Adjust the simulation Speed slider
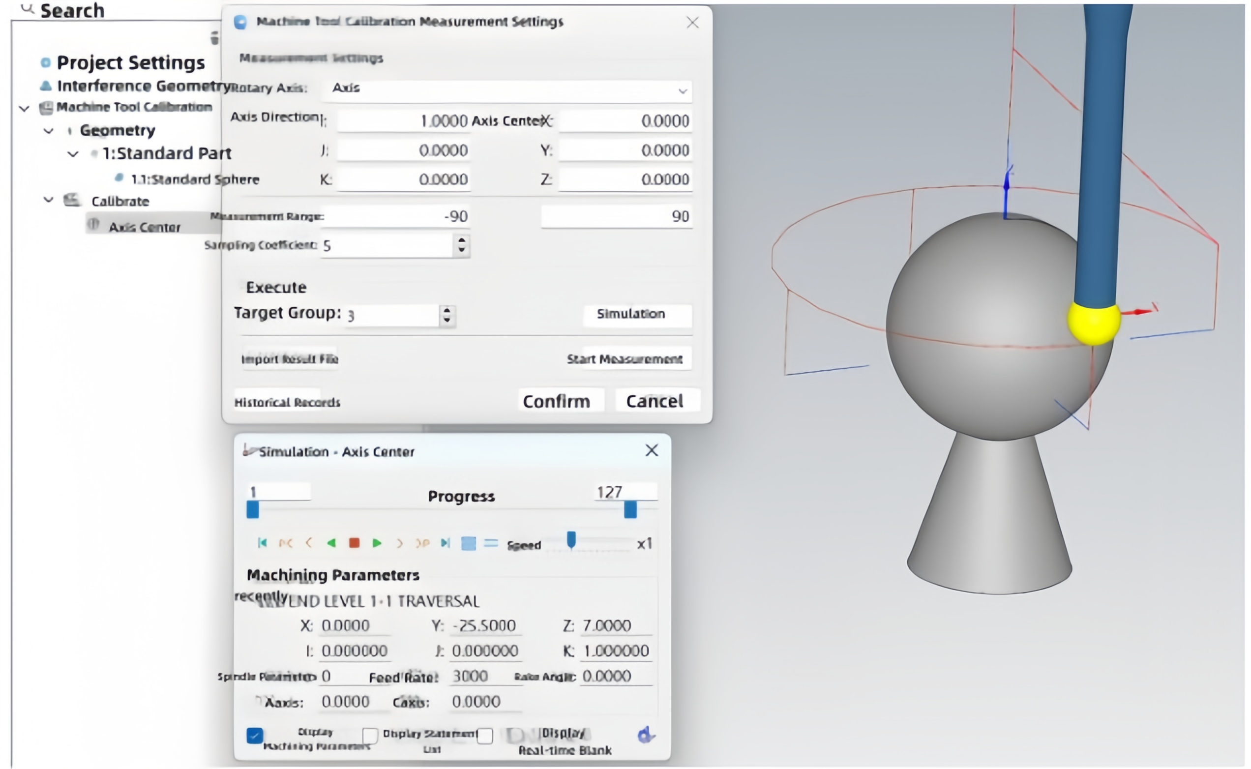This screenshot has height=769, width=1251. coord(571,541)
